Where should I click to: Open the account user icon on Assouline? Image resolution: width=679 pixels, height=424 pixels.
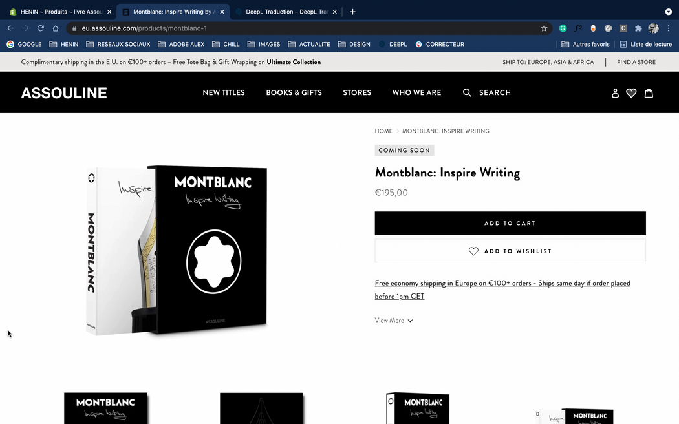pyautogui.click(x=615, y=93)
